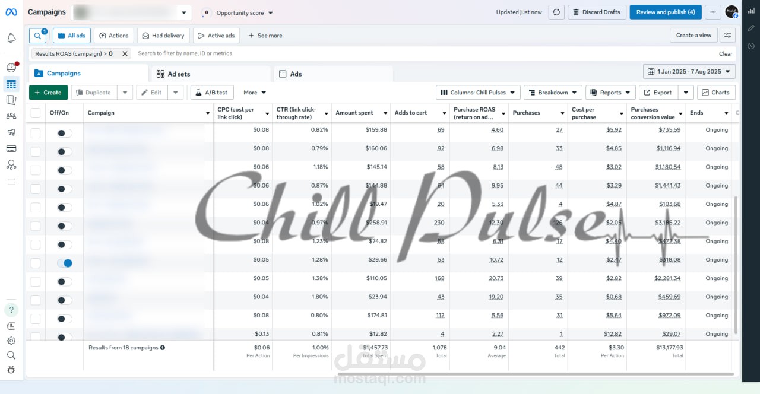
Task: Open notifications bell in sidebar
Action: pos(11,38)
